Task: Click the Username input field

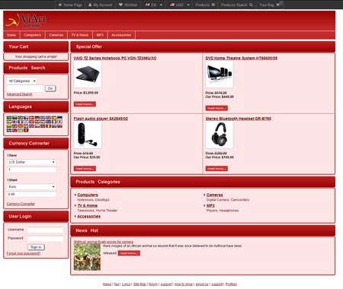Action: pos(46,230)
